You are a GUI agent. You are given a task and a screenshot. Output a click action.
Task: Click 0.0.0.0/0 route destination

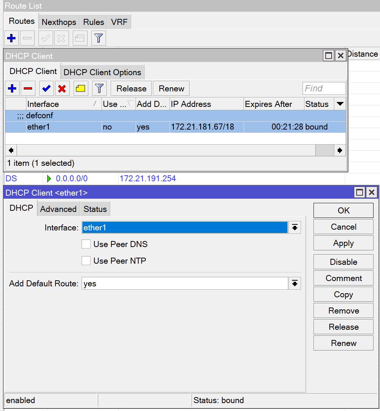coord(71,179)
